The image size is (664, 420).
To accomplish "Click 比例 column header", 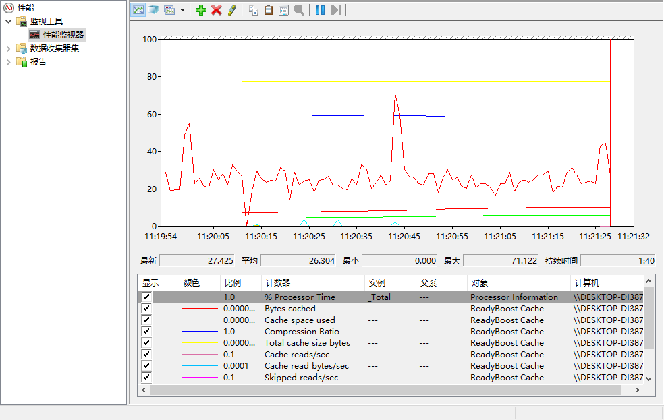I will point(241,282).
